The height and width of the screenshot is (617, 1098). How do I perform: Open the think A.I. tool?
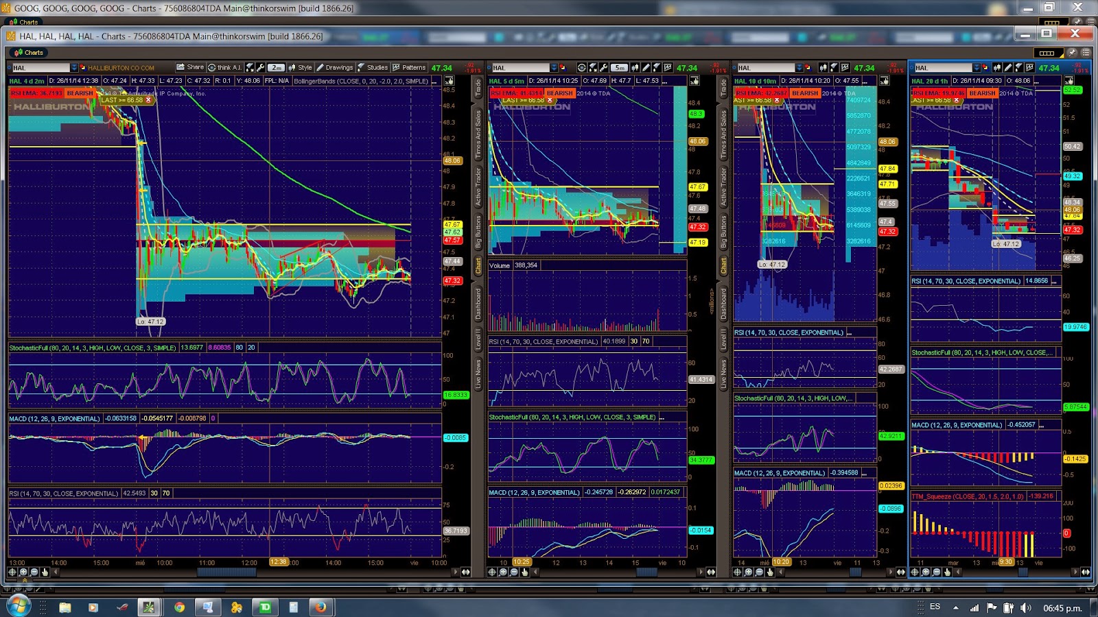[x=224, y=67]
